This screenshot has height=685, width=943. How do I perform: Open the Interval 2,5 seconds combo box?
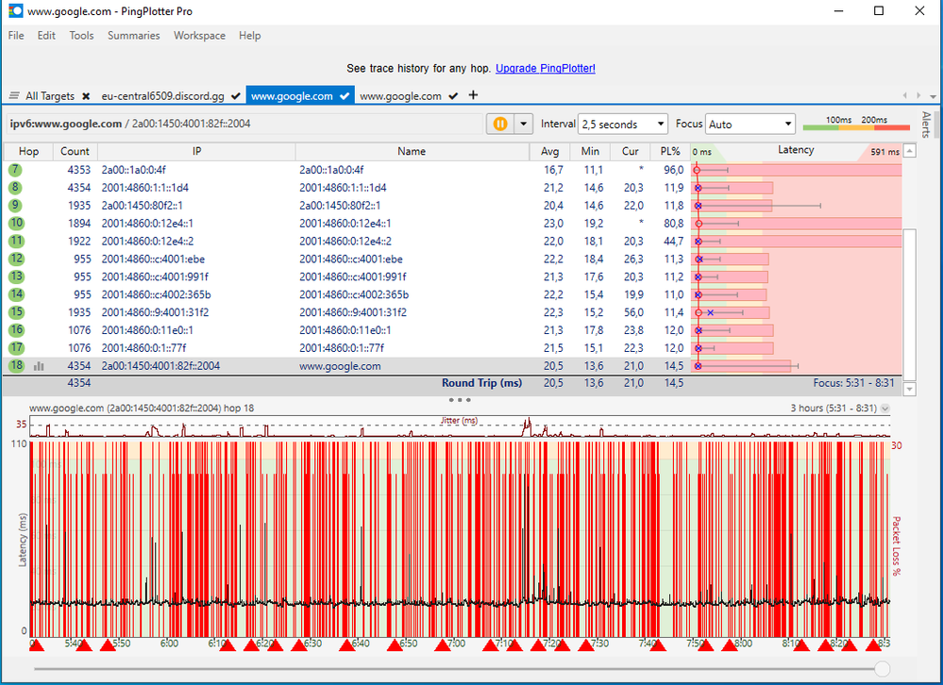tap(622, 125)
